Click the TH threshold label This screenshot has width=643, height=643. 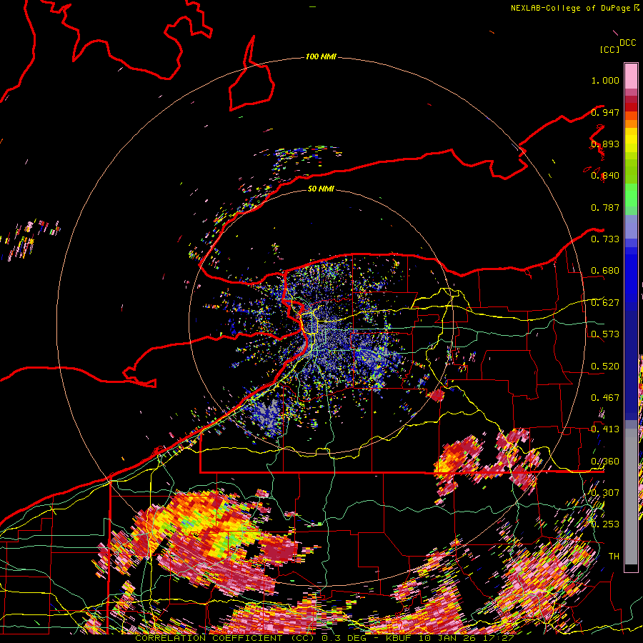pyautogui.click(x=614, y=557)
